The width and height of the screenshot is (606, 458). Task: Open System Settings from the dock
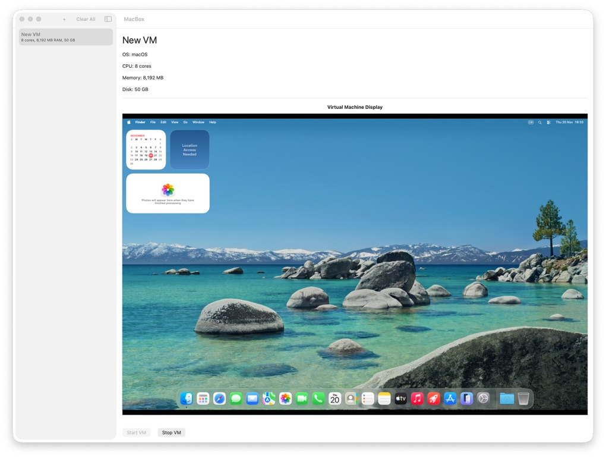point(483,399)
